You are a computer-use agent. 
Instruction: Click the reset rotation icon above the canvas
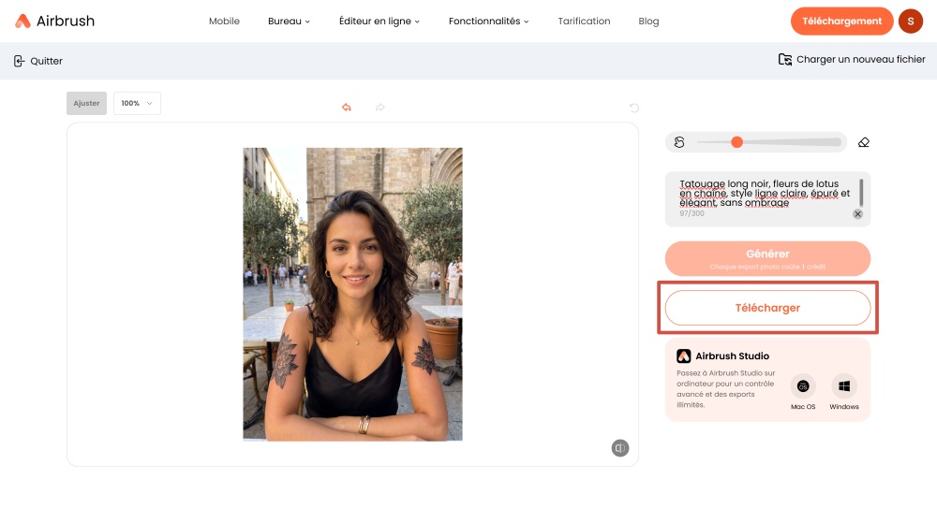click(x=634, y=108)
